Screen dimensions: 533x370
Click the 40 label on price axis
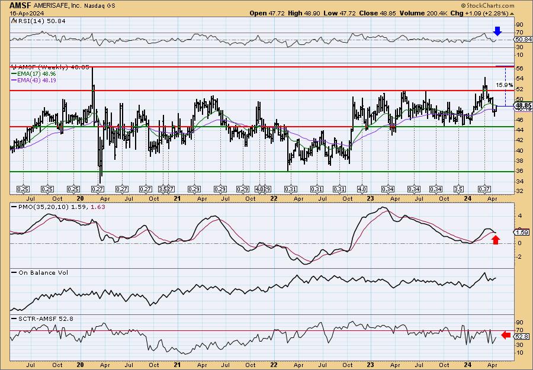point(519,150)
